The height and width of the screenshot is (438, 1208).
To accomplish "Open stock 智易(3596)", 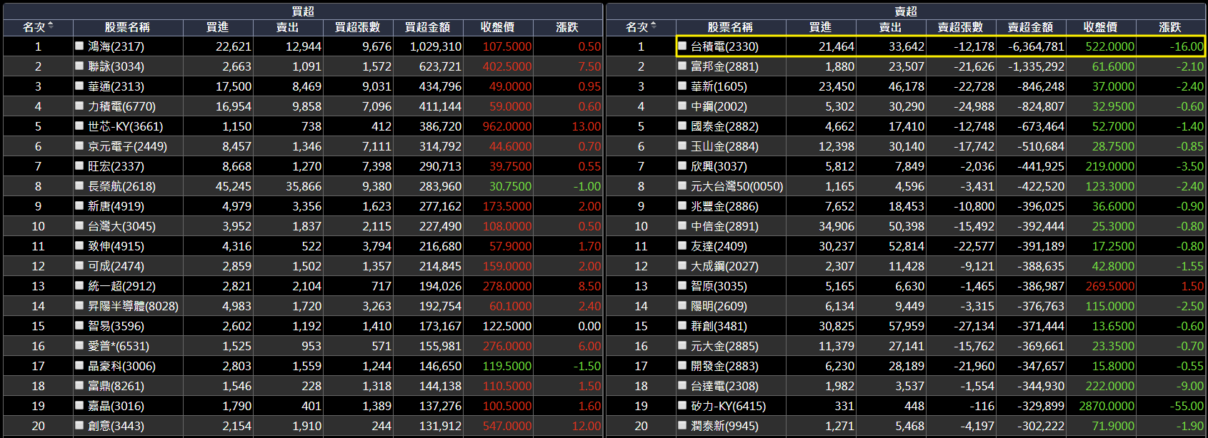I will coord(116,326).
